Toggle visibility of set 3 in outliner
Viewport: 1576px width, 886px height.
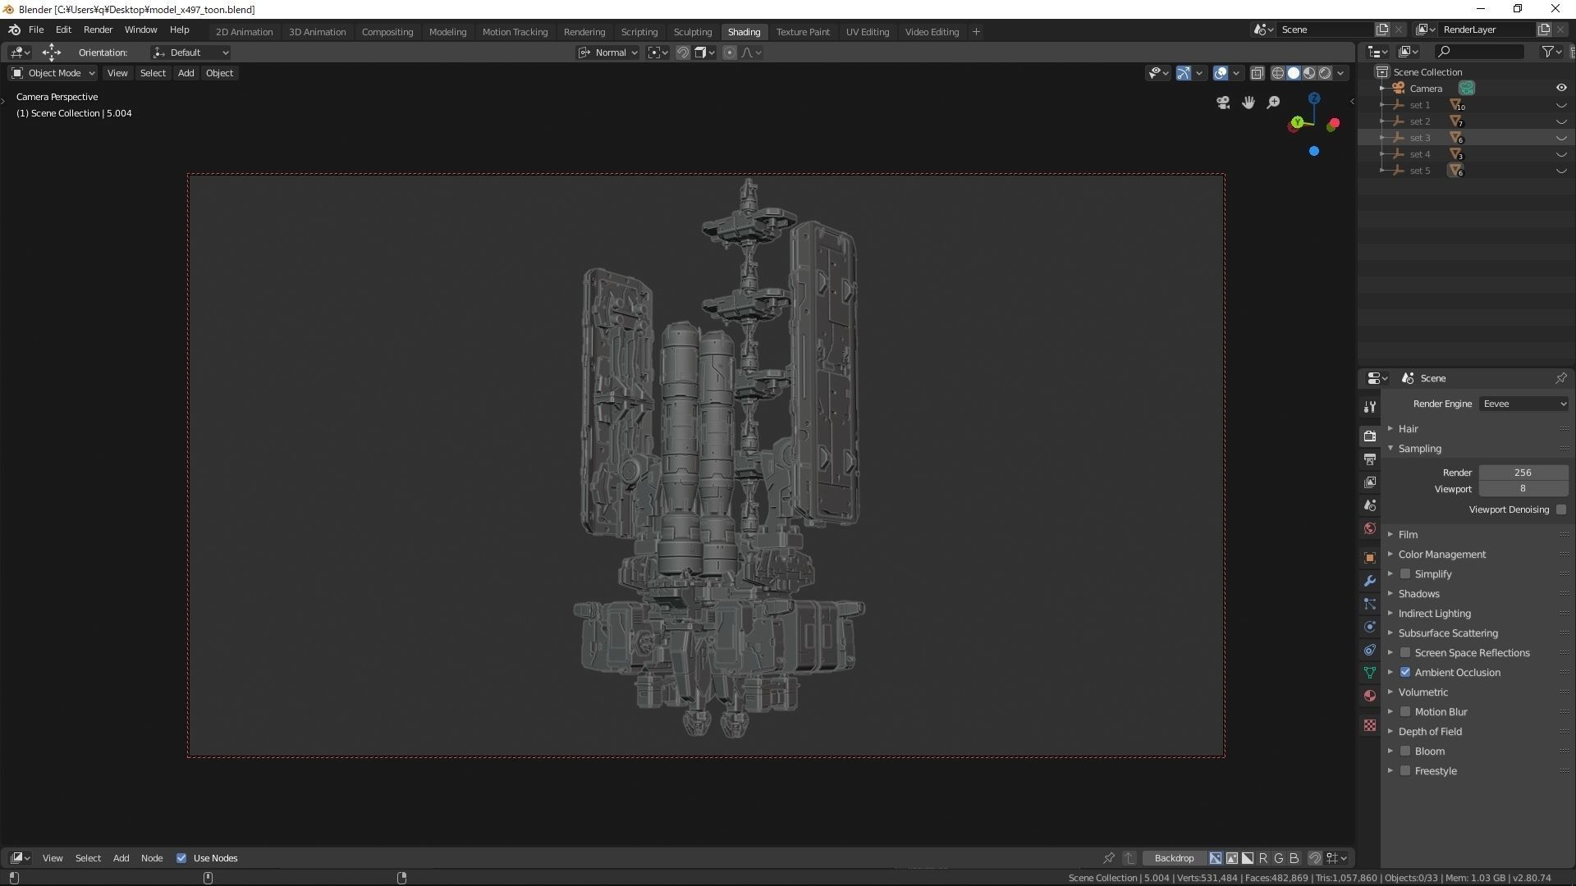(1561, 138)
